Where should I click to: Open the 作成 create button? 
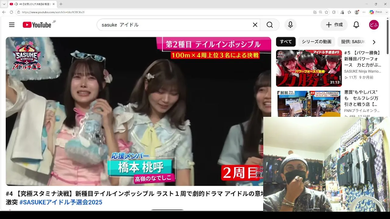click(334, 25)
